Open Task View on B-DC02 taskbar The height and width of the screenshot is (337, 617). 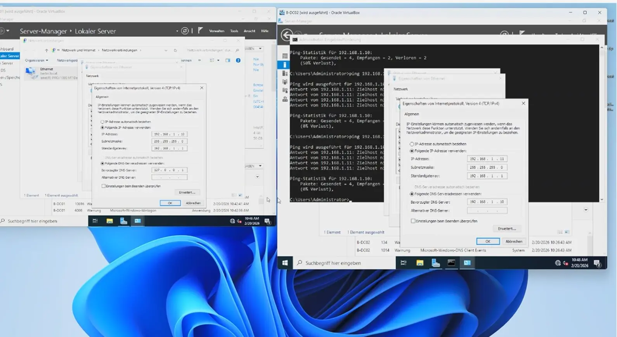(404, 263)
